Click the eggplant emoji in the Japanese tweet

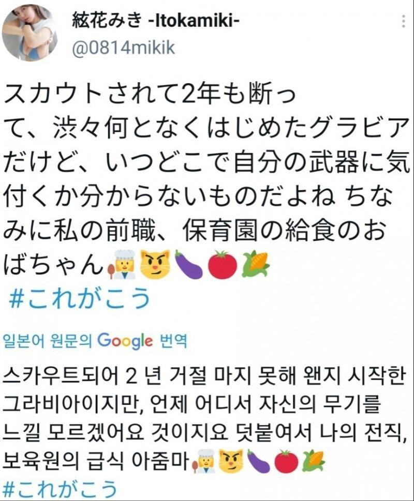(x=189, y=265)
